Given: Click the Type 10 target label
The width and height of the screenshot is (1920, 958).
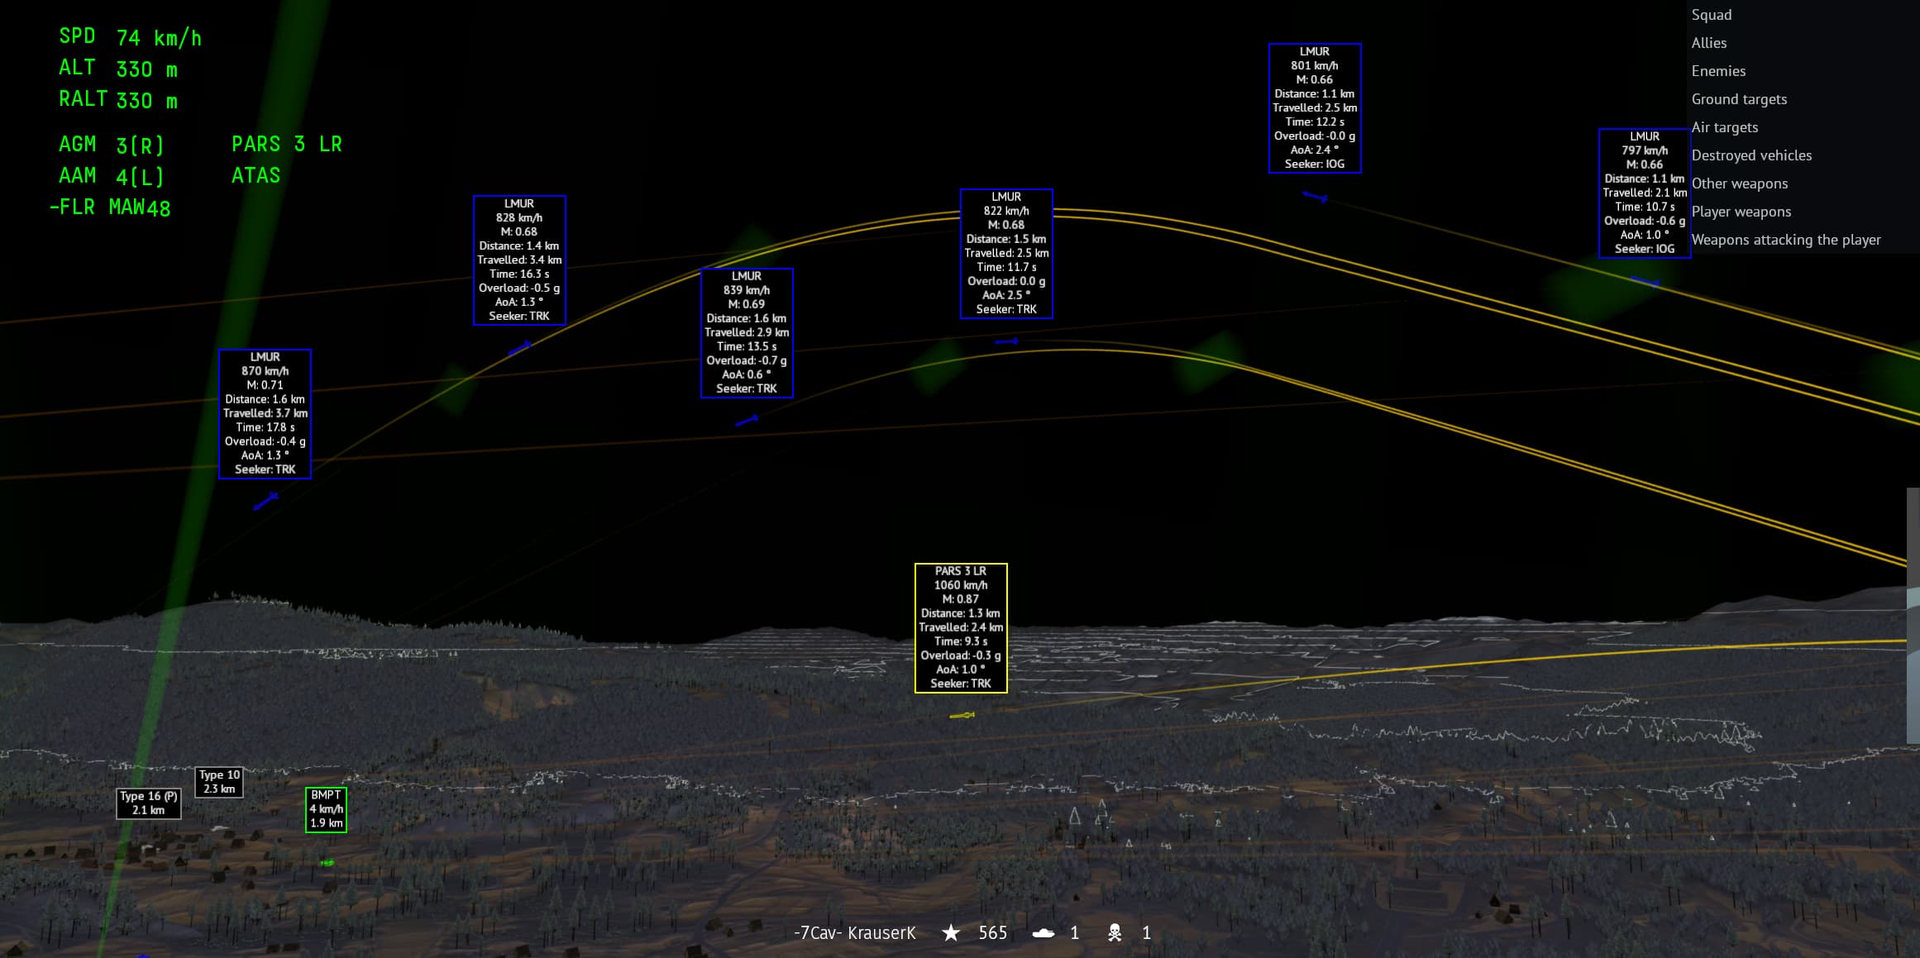Looking at the screenshot, I should click(x=219, y=781).
